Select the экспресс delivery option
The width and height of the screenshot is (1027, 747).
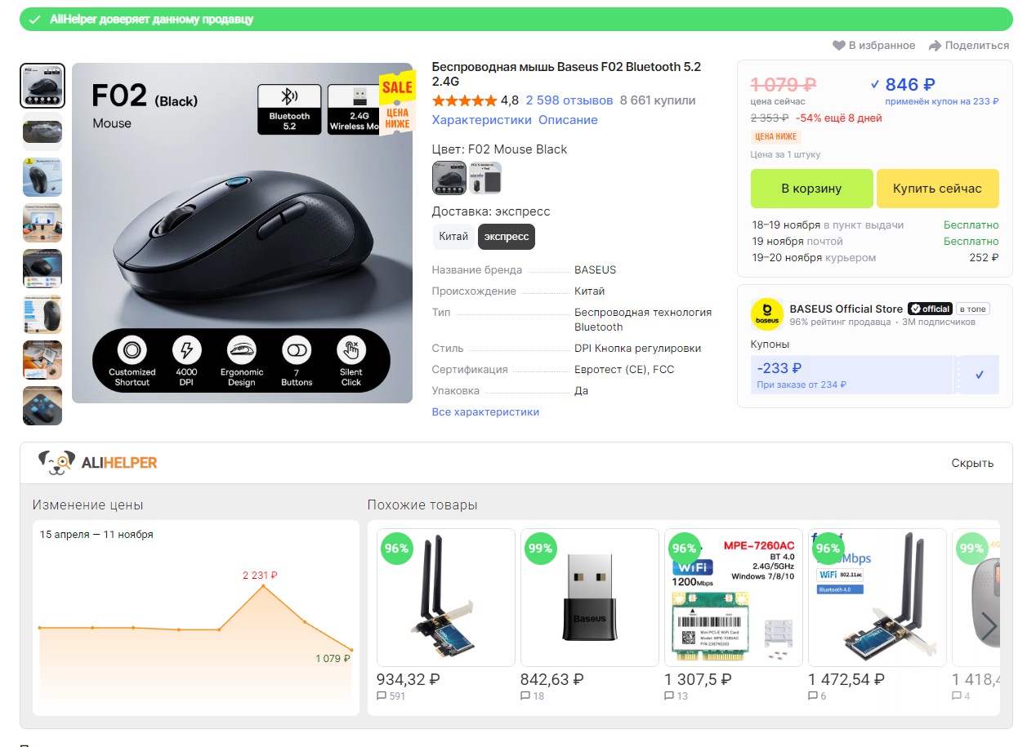(507, 237)
